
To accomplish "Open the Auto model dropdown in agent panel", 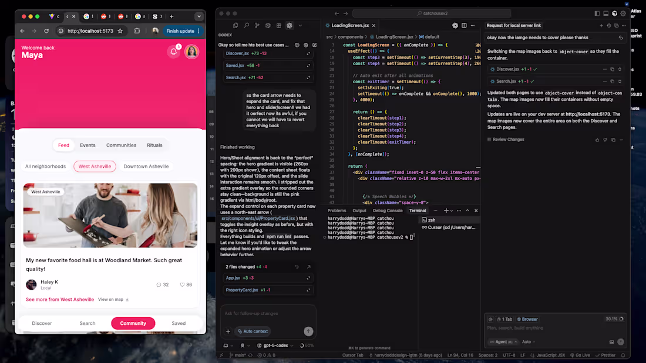I will coord(529,342).
